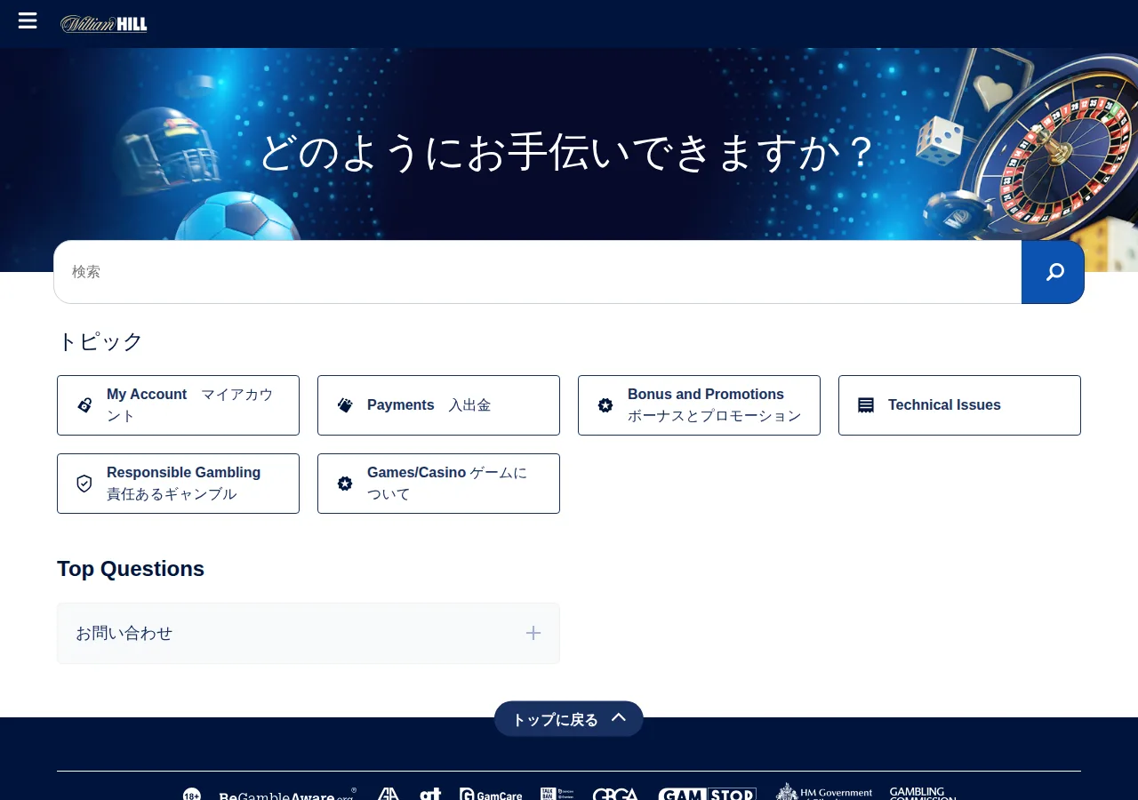Image resolution: width=1138 pixels, height=800 pixels.
Task: Click the Top Questions heading
Action: pyautogui.click(x=131, y=569)
